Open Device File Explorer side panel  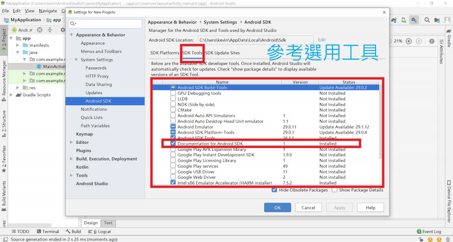[449, 202]
